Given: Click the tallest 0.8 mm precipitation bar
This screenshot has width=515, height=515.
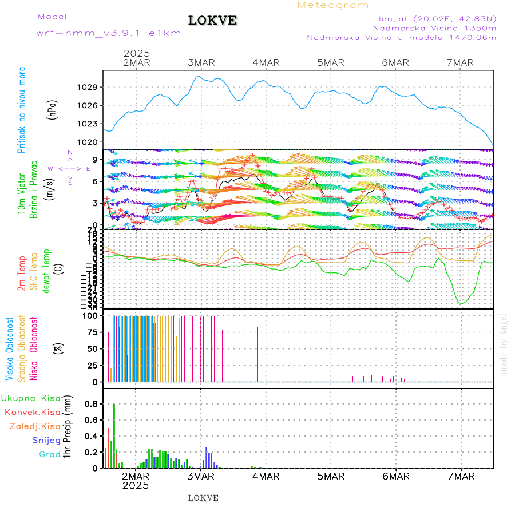Looking at the screenshot, I should 114,436.
